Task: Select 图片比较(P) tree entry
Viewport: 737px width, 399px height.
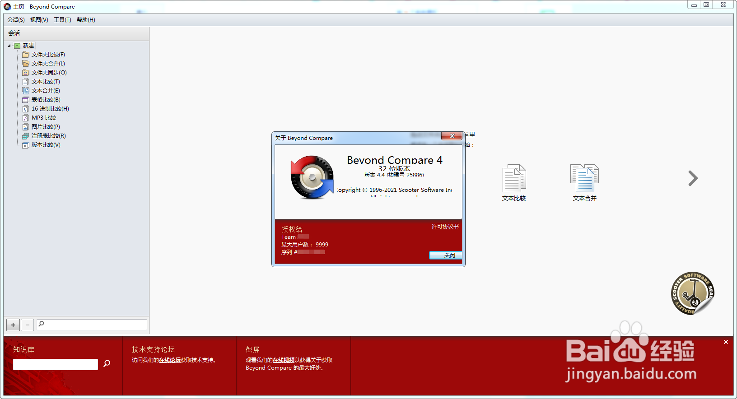Action: 46,127
